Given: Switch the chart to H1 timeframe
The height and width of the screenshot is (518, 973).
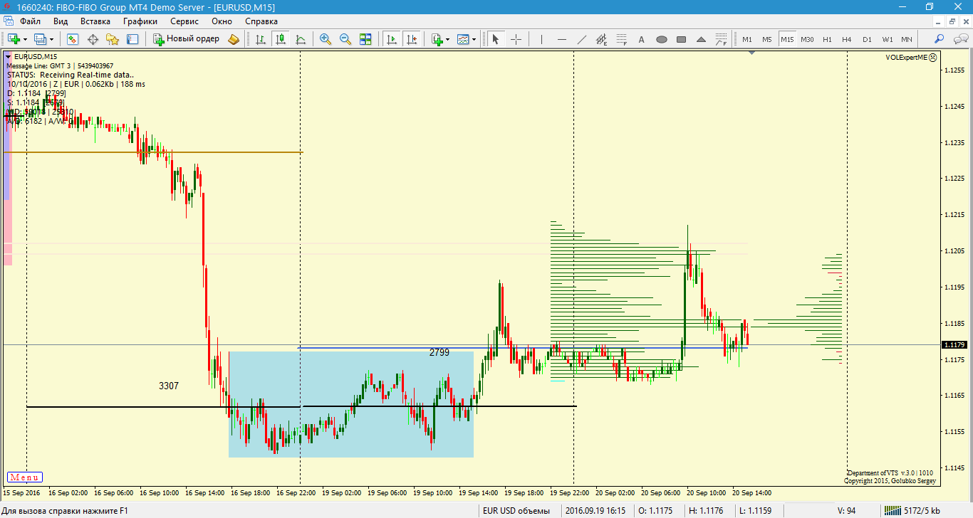Looking at the screenshot, I should pyautogui.click(x=827, y=39).
